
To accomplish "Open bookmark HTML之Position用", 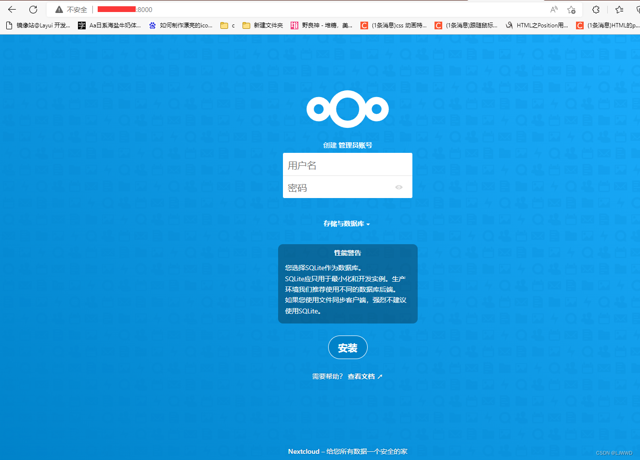I will point(537,25).
